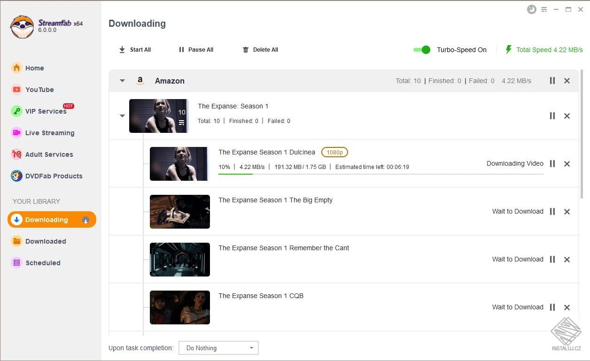Image resolution: width=590 pixels, height=361 pixels.
Task: Click the Home house icon
Action: [x=16, y=68]
